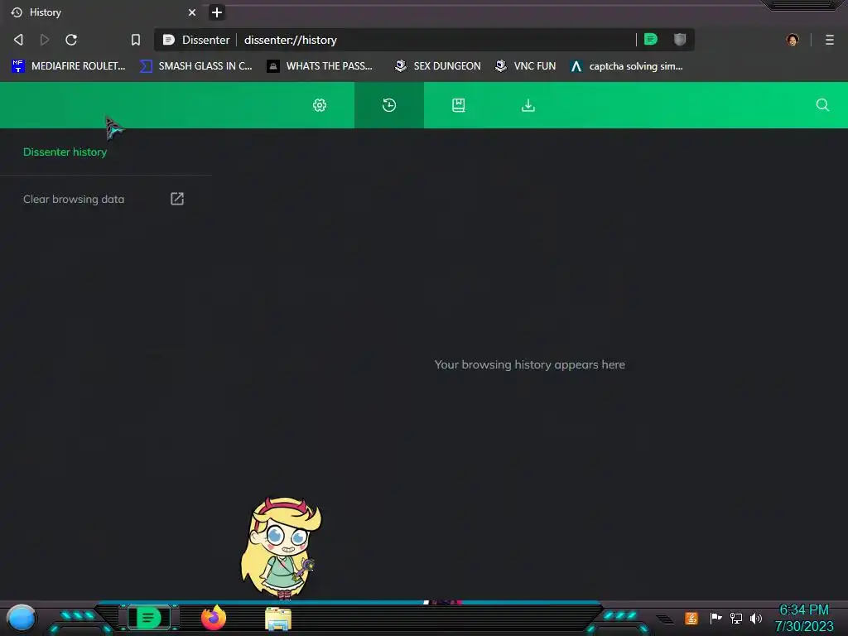Open the shields icon in address bar
The height and width of the screenshot is (636, 848).
[680, 39]
